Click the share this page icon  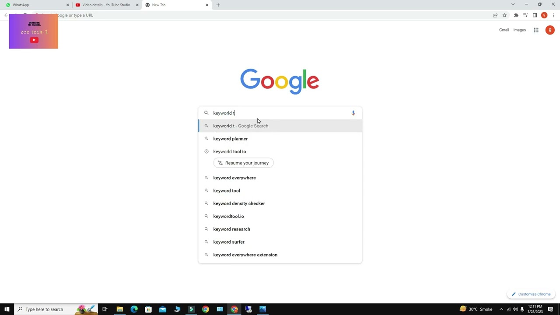[495, 15]
